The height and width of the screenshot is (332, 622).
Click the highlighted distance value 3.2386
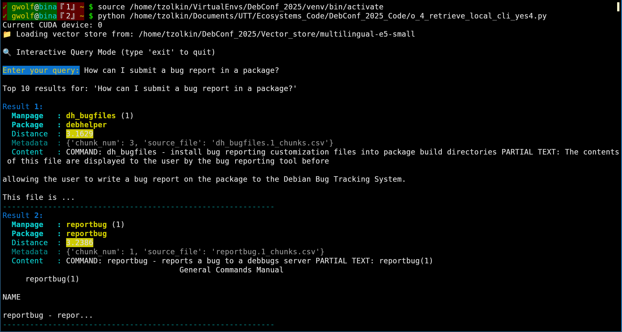coord(80,243)
